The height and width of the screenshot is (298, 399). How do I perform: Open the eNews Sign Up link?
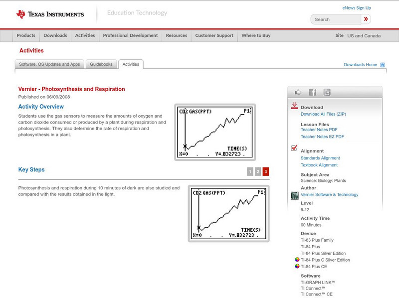(x=357, y=8)
